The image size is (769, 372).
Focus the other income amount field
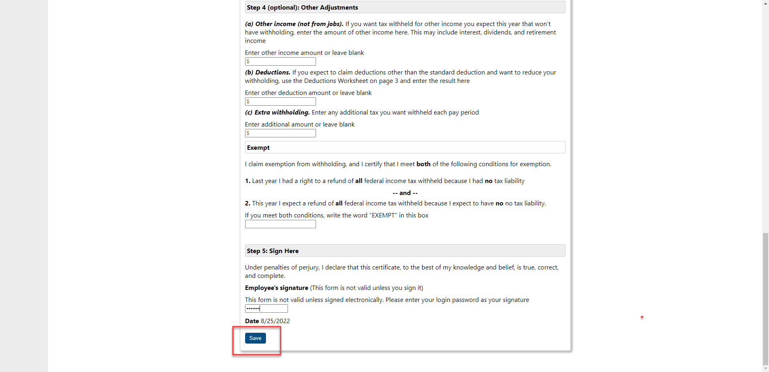click(280, 61)
